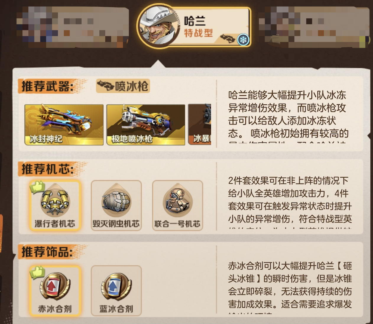Click the weapon description text panel

[288, 114]
